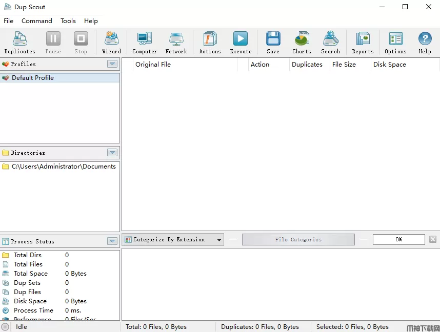The width and height of the screenshot is (440, 332).
Task: Click the File Categories button
Action: pos(298,240)
